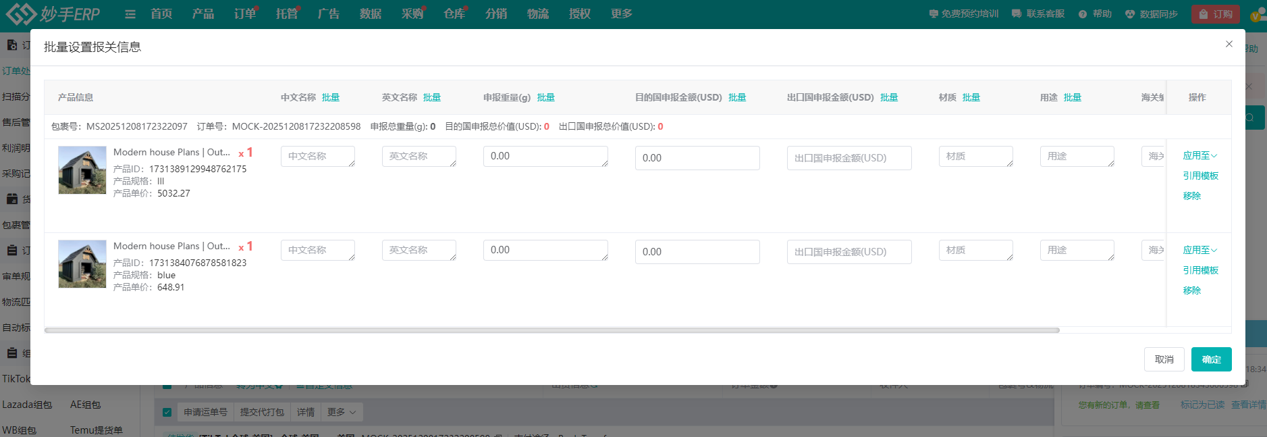Toggle the hamburger menu icon in the top bar
This screenshot has width=1267, height=437.
click(x=130, y=14)
